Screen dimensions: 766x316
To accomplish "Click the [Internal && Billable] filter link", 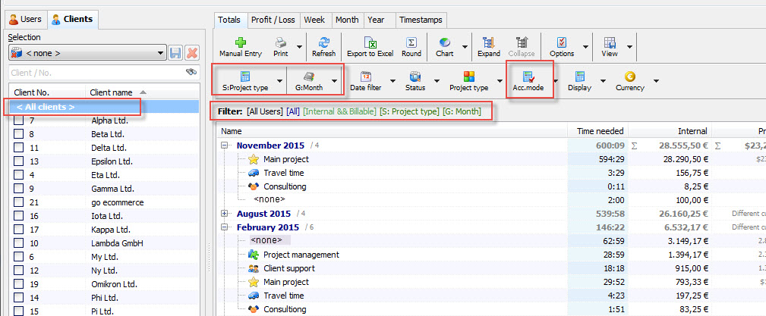I will pyautogui.click(x=339, y=111).
